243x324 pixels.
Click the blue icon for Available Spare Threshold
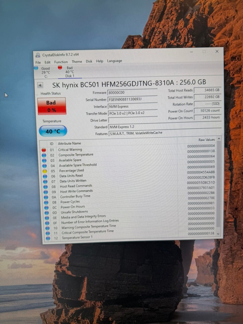coord(45,166)
